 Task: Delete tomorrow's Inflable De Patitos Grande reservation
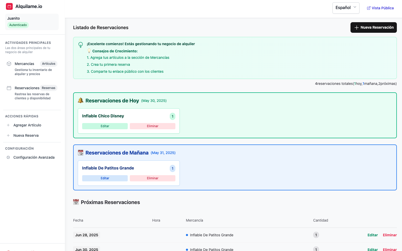[152, 178]
